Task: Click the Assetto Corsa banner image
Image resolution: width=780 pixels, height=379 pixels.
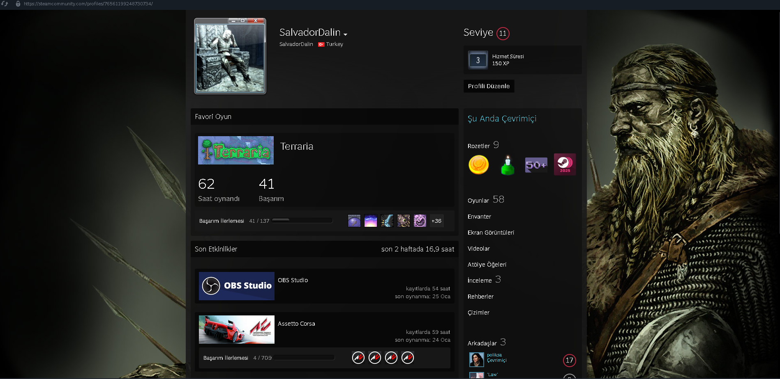Action: 237,329
